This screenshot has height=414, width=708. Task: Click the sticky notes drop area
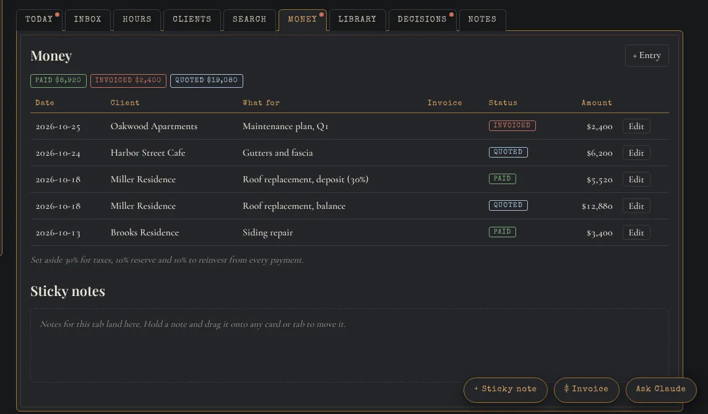tap(350, 345)
